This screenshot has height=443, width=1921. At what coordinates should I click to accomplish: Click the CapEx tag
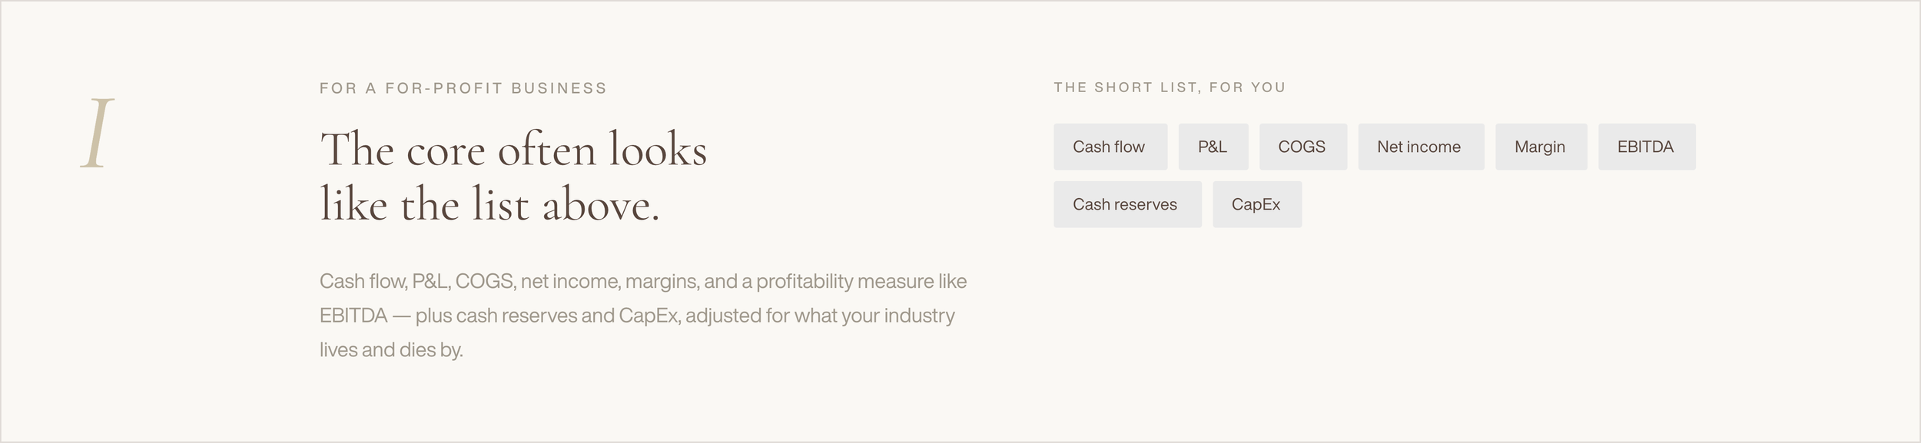pyautogui.click(x=1256, y=204)
